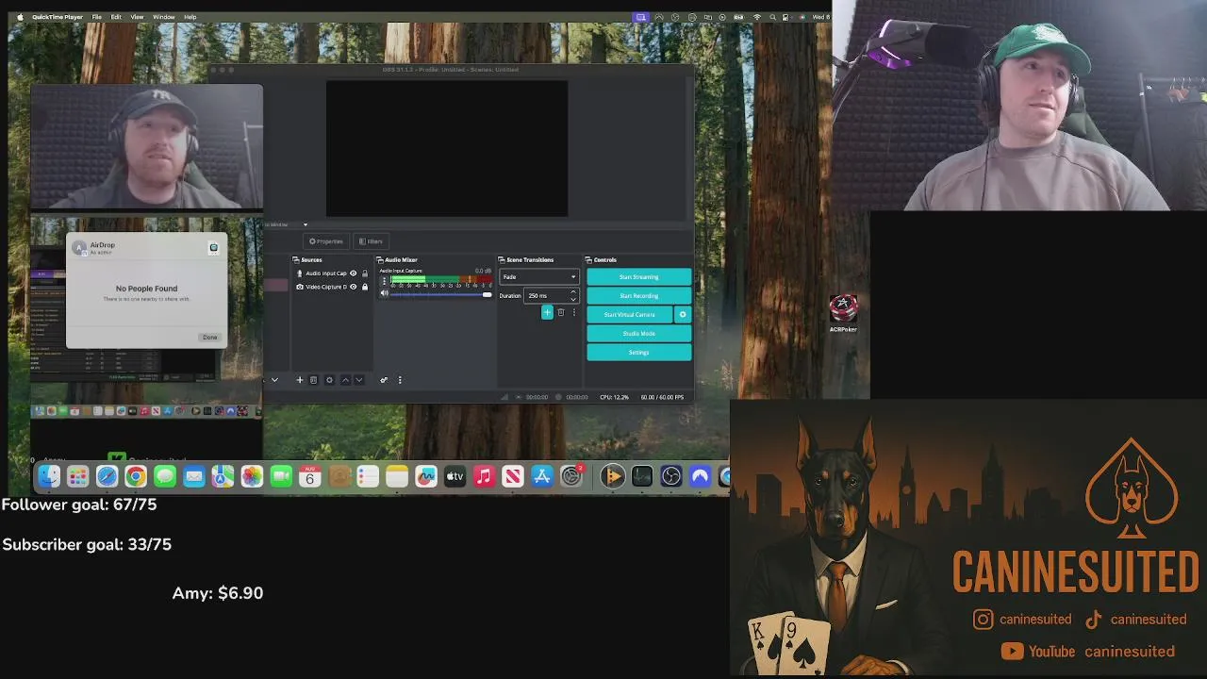This screenshot has width=1207, height=679.
Task: Adjust Audio Input Capture volume slider
Action: (x=441, y=295)
